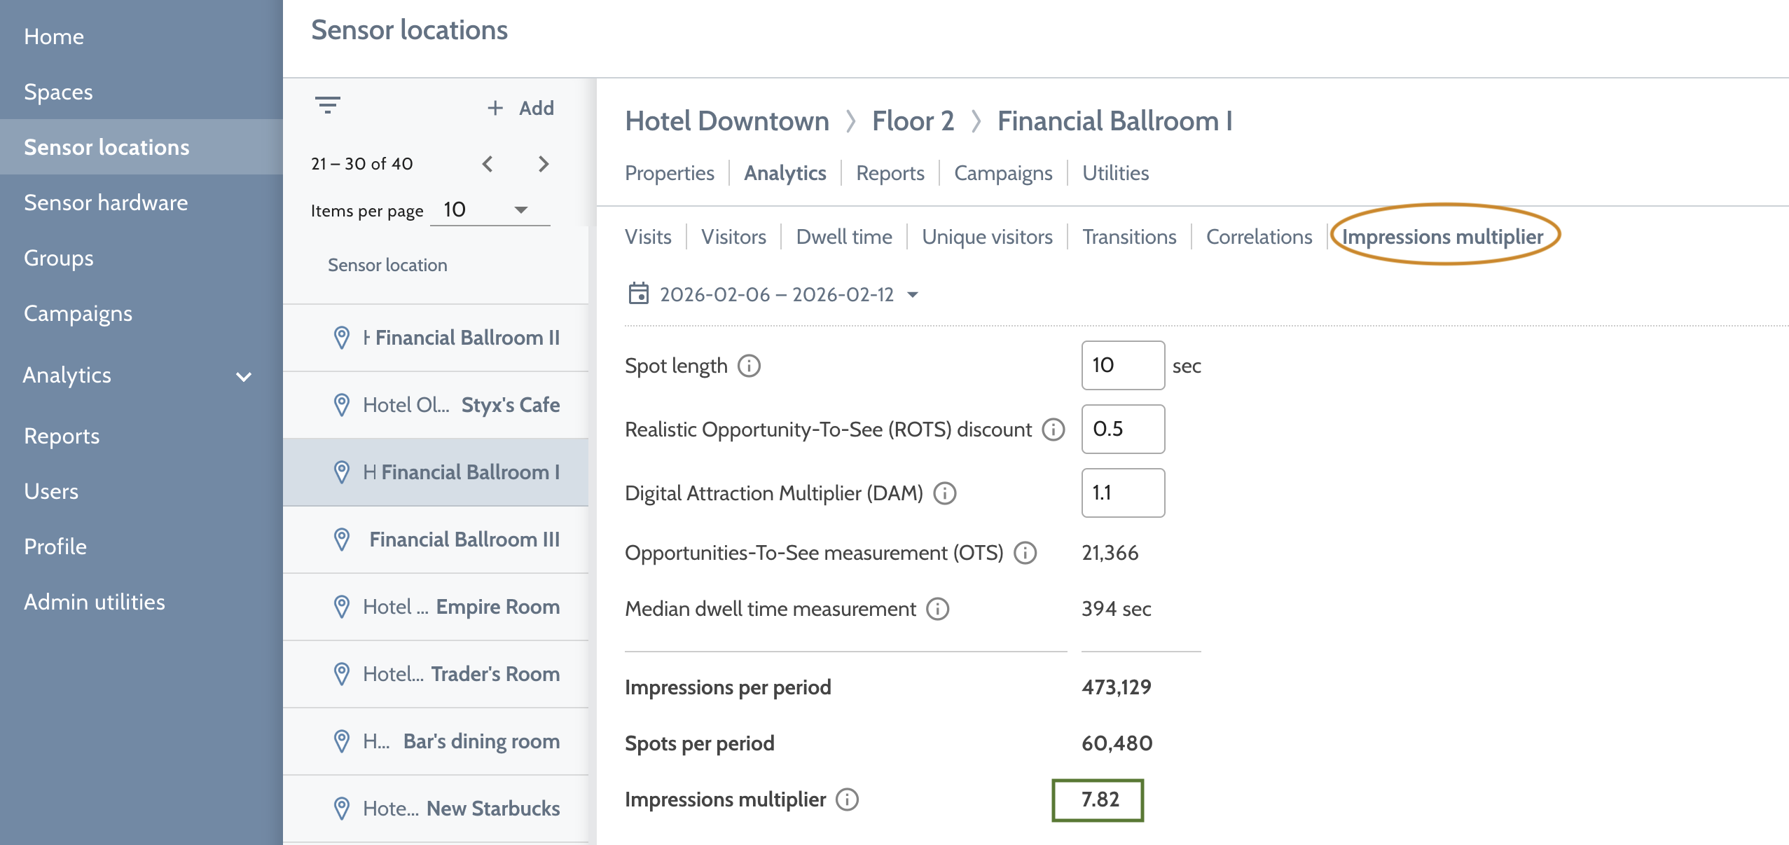Image resolution: width=1789 pixels, height=845 pixels.
Task: Open the sensor location filter icon
Action: tap(327, 106)
